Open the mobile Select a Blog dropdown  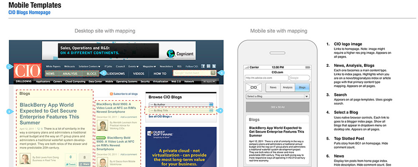278,96
